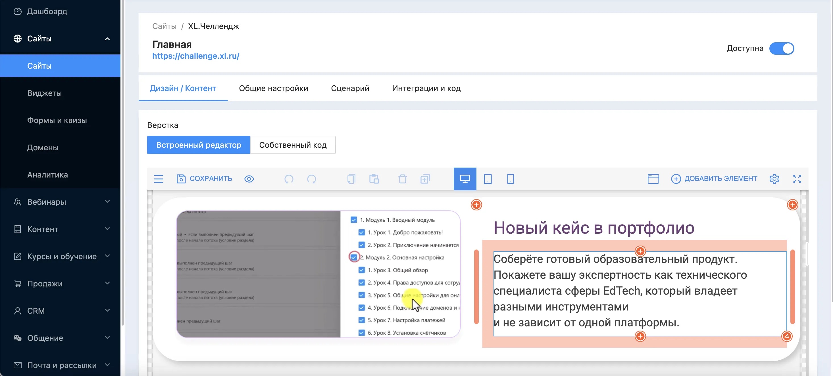This screenshot has height=376, width=833.
Task: Switch to the Интеграции и код tab
Action: click(x=426, y=88)
